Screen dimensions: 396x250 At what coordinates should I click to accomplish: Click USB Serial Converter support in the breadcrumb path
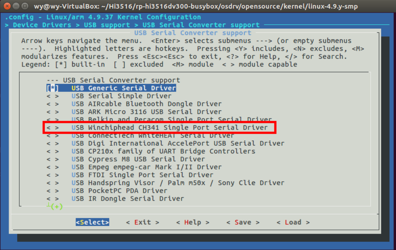[201, 25]
